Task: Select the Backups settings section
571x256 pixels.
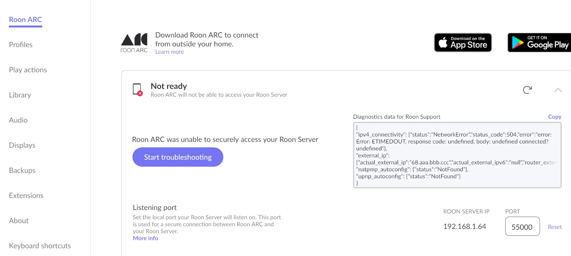Action: pos(22,170)
